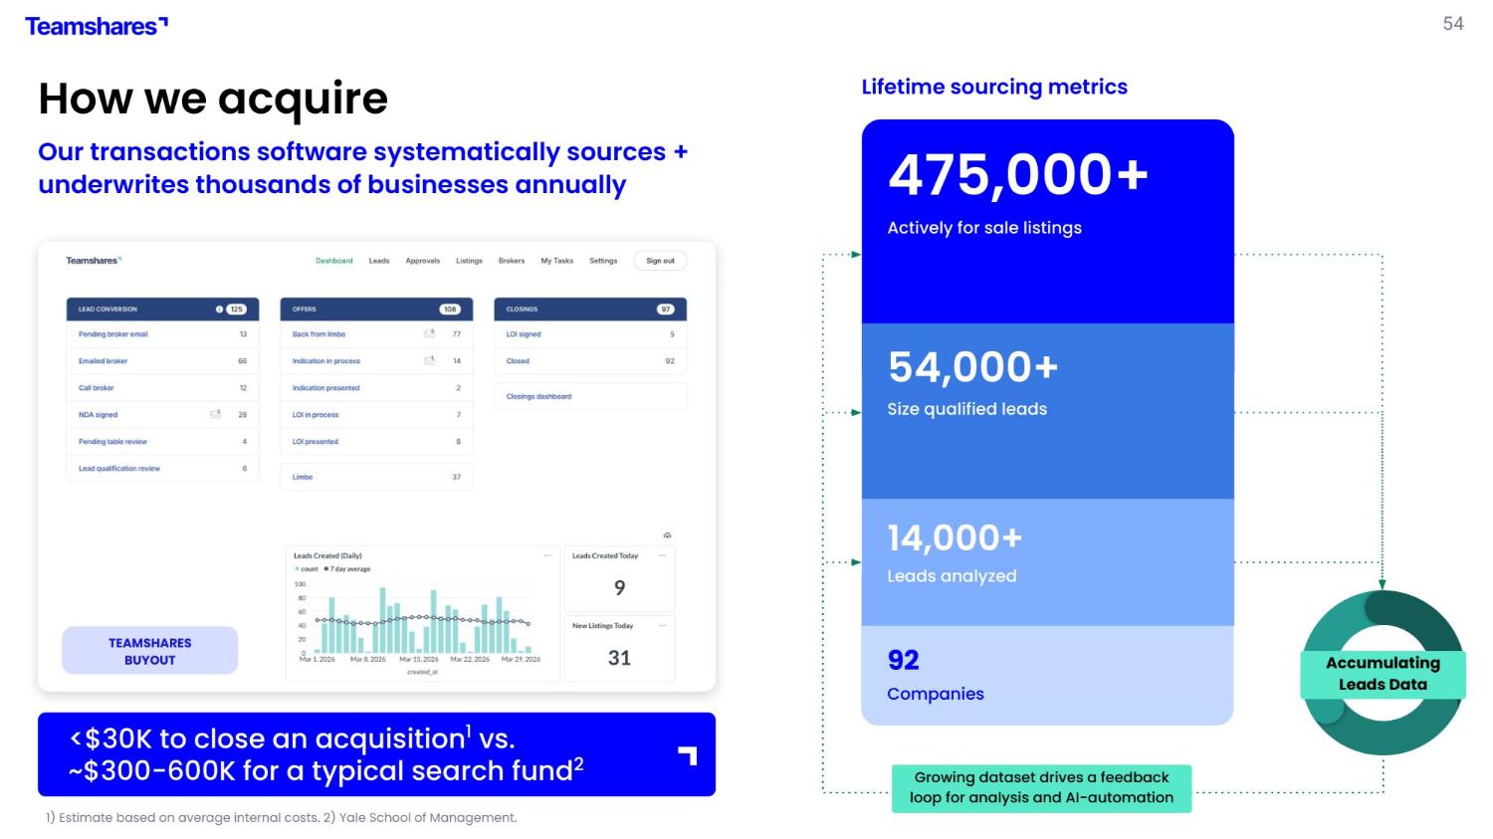Open the Leads Created Today ellipsis menu
This screenshot has width=1493, height=839.
click(x=663, y=555)
